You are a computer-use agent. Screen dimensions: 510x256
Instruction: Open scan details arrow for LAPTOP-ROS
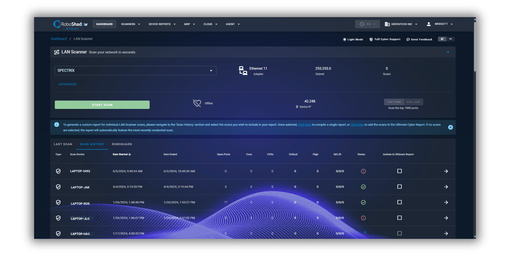click(446, 202)
